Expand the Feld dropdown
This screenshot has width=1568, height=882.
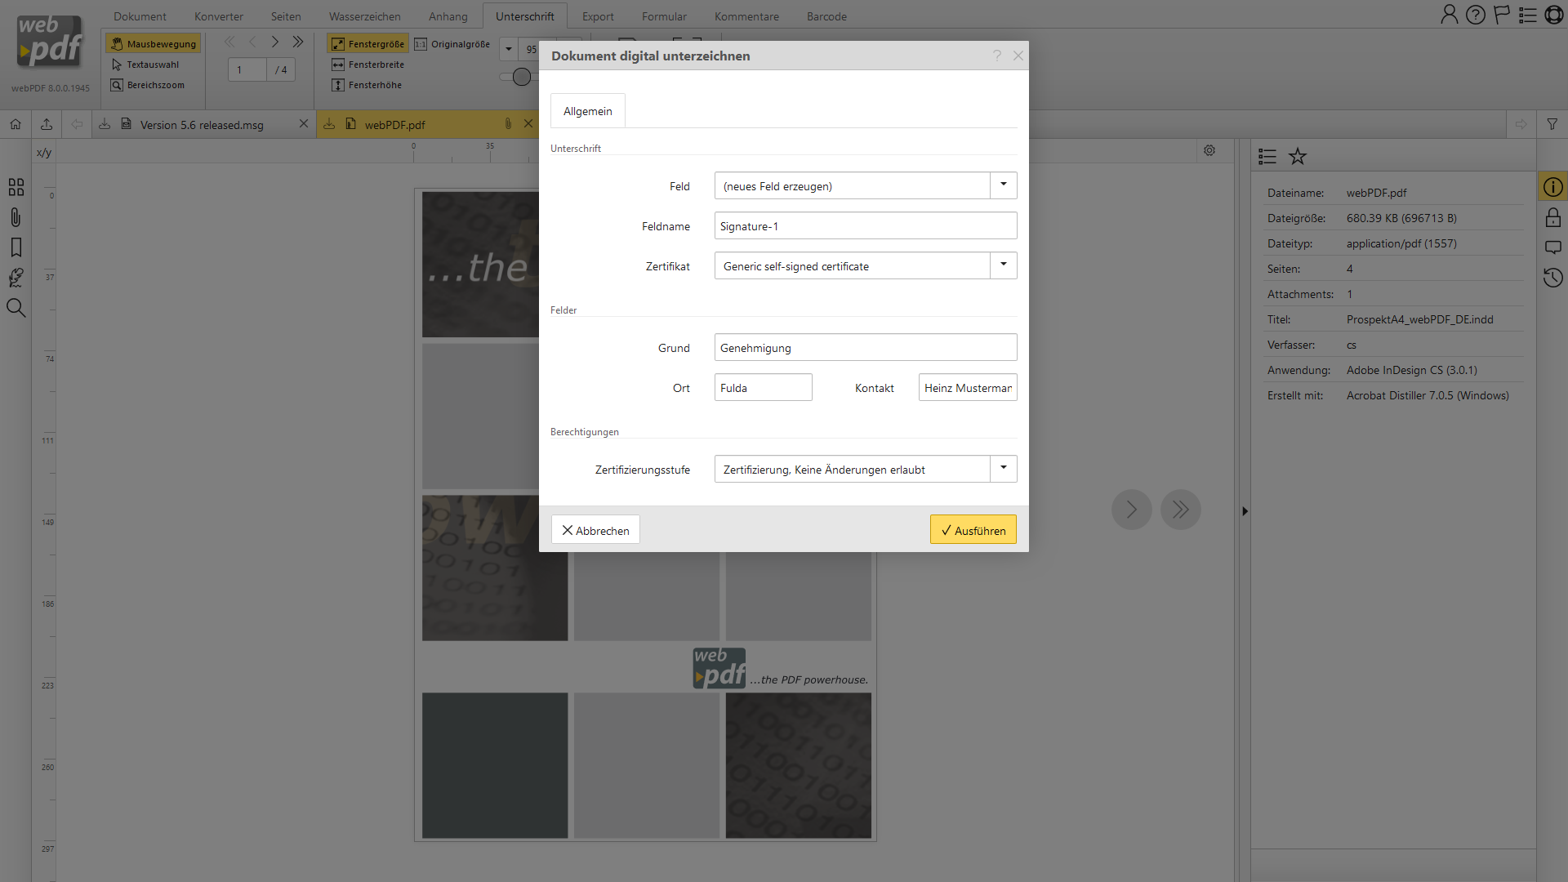click(1003, 185)
